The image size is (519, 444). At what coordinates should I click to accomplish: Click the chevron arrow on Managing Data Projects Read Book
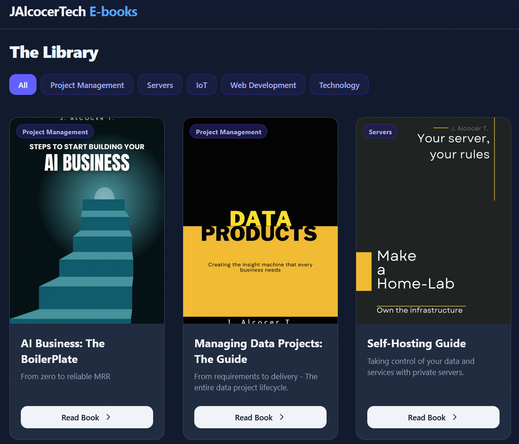coord(281,417)
